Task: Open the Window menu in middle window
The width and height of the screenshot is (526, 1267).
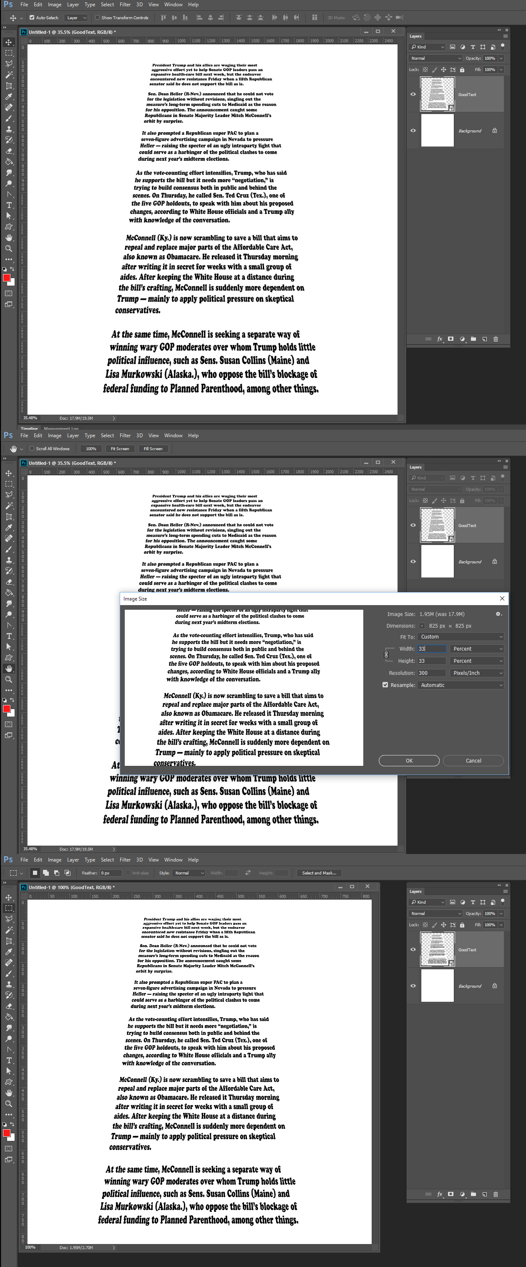Action: tap(174, 435)
